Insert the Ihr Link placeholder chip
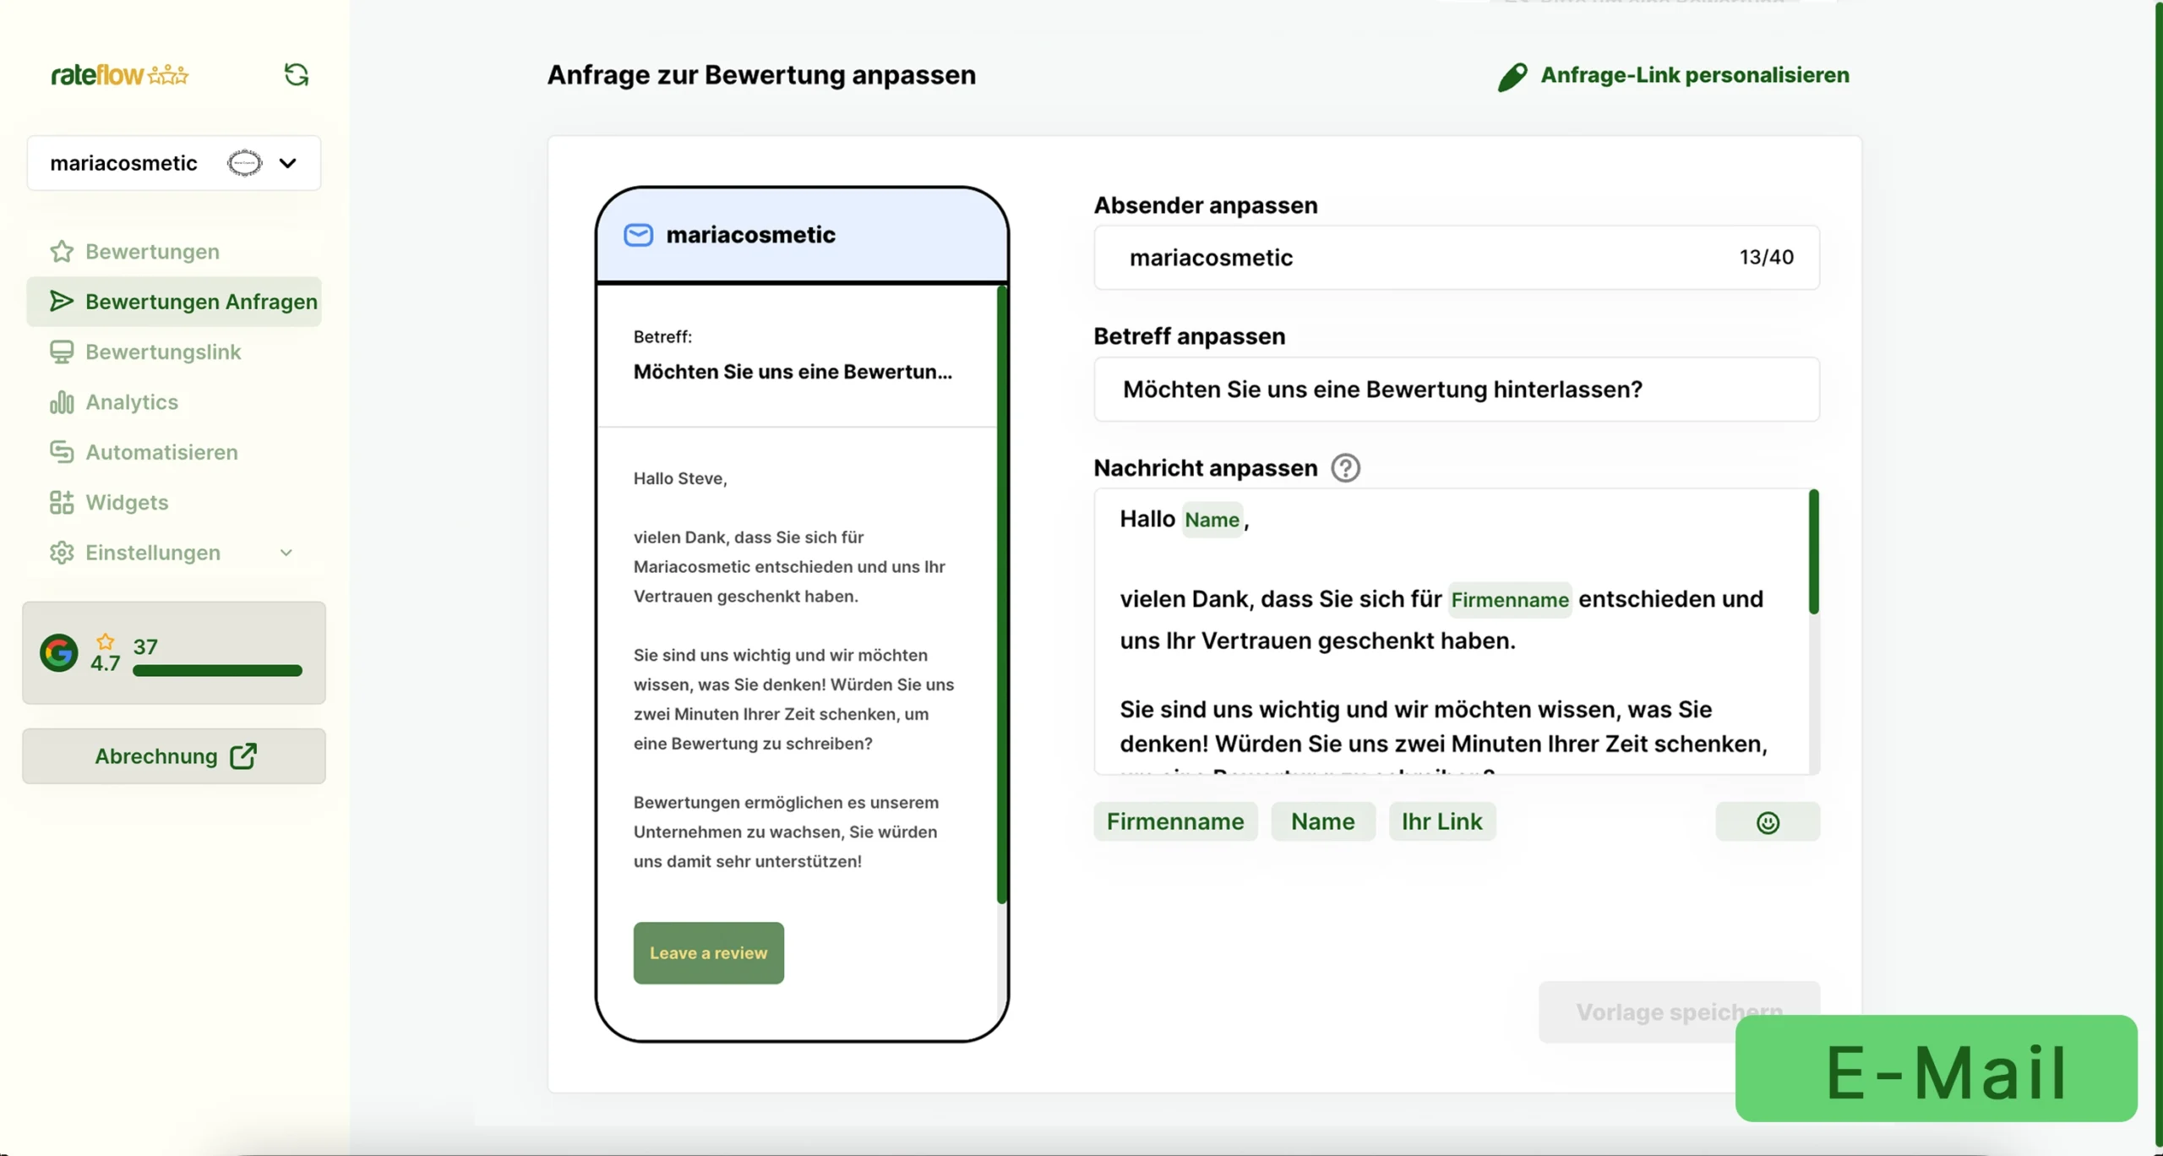Screen dimensions: 2163x1156 (1441, 821)
